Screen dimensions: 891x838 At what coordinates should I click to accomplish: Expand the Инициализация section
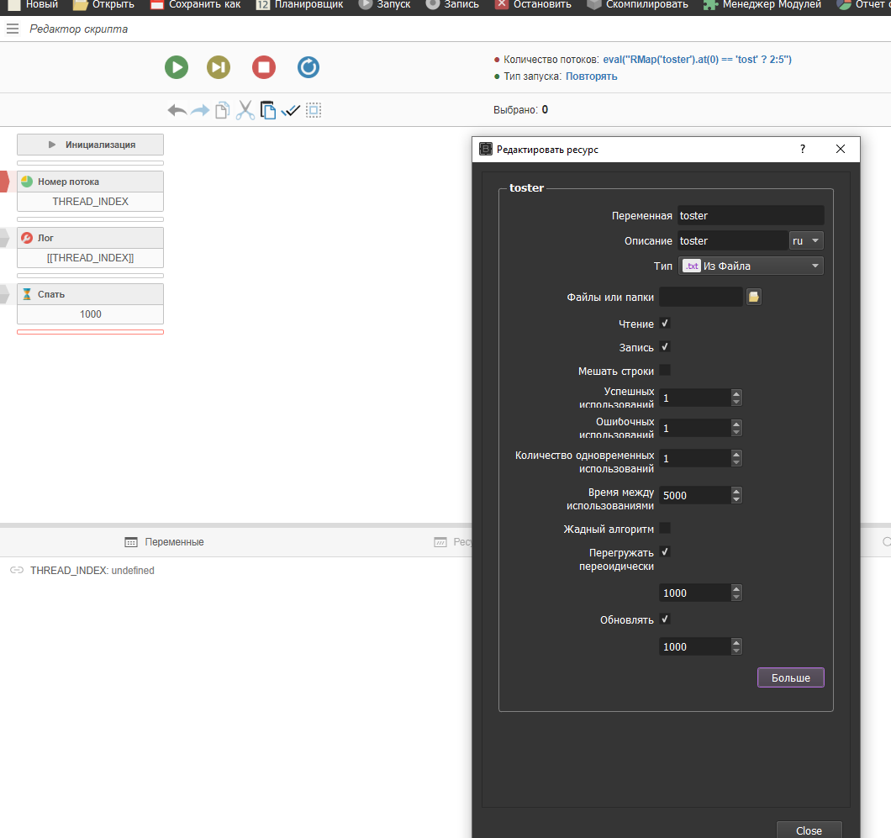[91, 145]
